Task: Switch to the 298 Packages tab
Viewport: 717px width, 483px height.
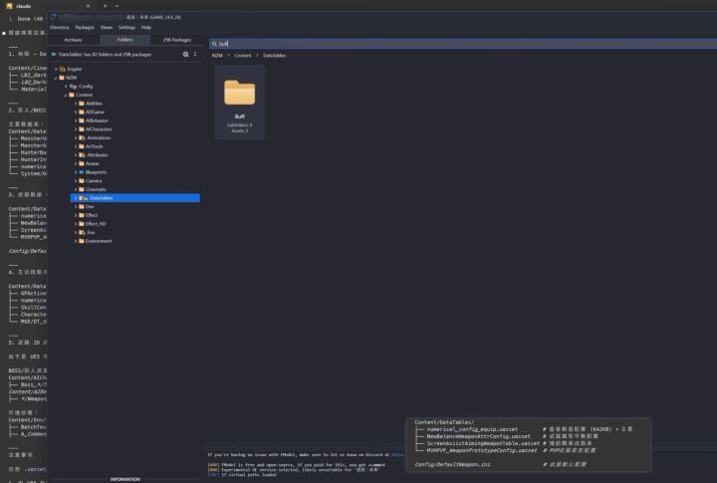Action: (177, 40)
